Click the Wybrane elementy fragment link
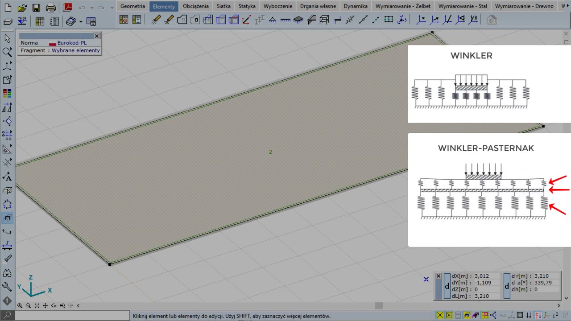 coord(76,50)
